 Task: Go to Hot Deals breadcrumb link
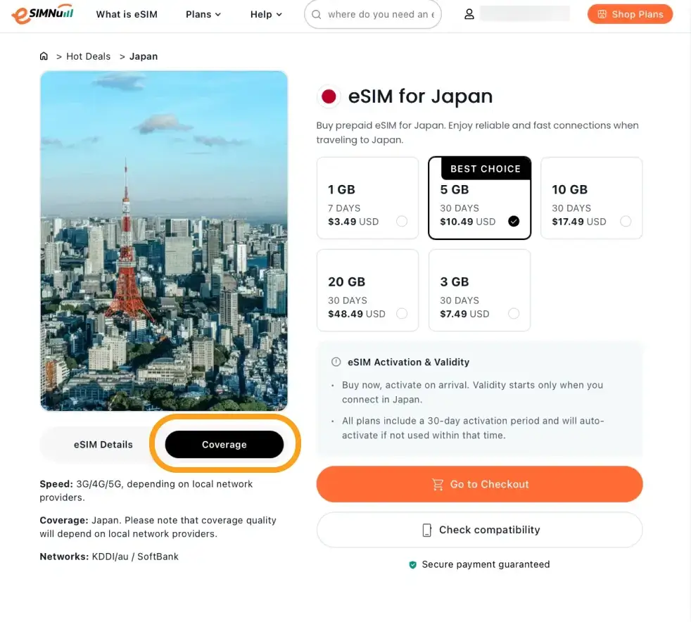point(88,56)
